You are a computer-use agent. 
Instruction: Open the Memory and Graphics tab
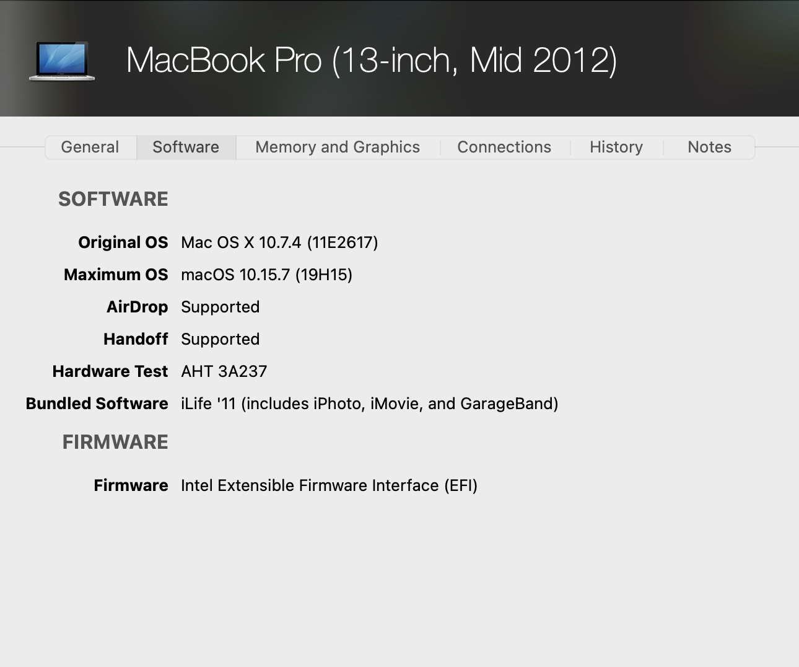click(x=338, y=148)
